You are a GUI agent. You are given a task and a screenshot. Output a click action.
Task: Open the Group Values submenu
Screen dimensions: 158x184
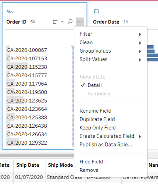point(111,51)
